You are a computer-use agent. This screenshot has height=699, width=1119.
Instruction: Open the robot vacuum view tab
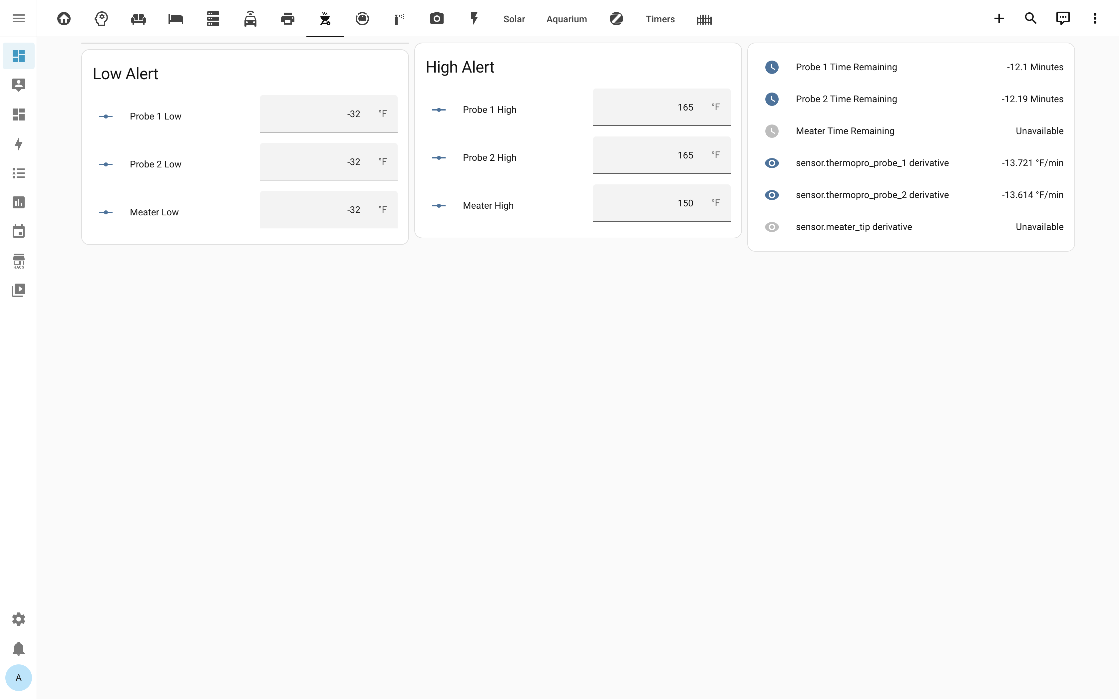click(362, 19)
